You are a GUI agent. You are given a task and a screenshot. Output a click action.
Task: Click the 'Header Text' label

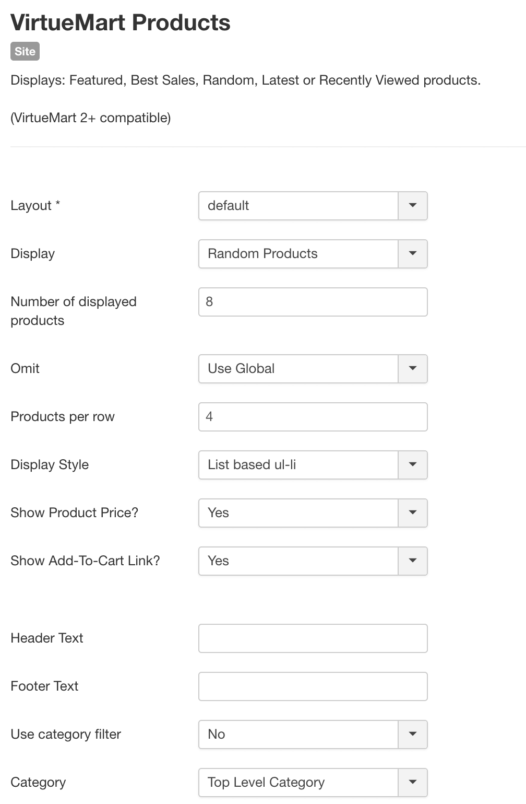(x=47, y=638)
